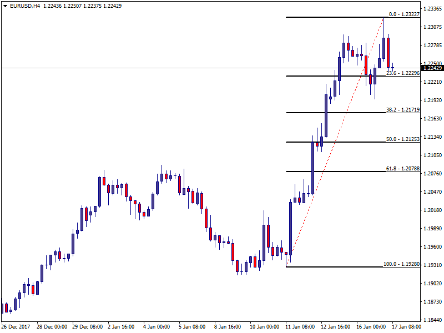Click the small triangle before EURUSD,H4
The height and width of the screenshot is (333, 444).
(5, 6)
